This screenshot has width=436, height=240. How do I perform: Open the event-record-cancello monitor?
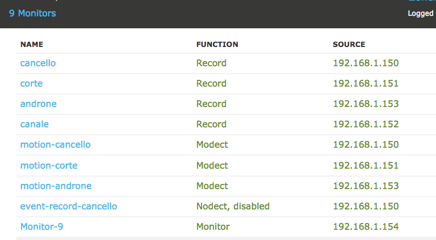coord(69,206)
